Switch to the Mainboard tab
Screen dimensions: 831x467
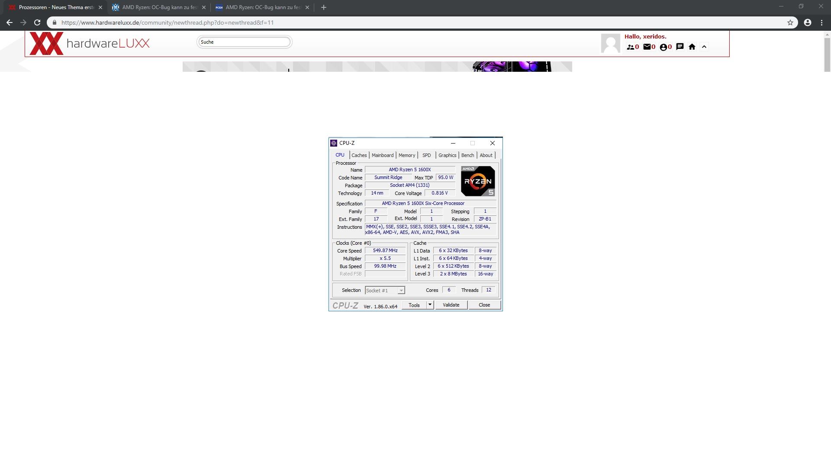coord(383,155)
